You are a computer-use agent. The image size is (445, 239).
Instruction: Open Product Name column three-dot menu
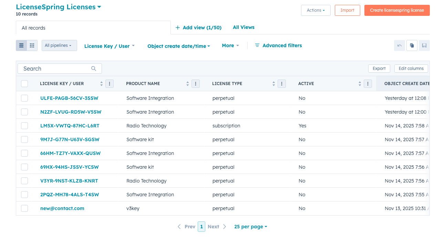click(196, 84)
